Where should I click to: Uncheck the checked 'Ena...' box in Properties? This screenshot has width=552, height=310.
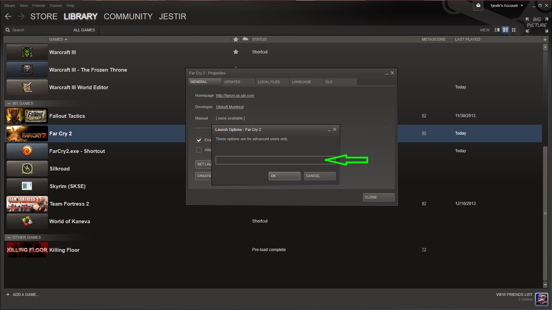click(x=199, y=140)
